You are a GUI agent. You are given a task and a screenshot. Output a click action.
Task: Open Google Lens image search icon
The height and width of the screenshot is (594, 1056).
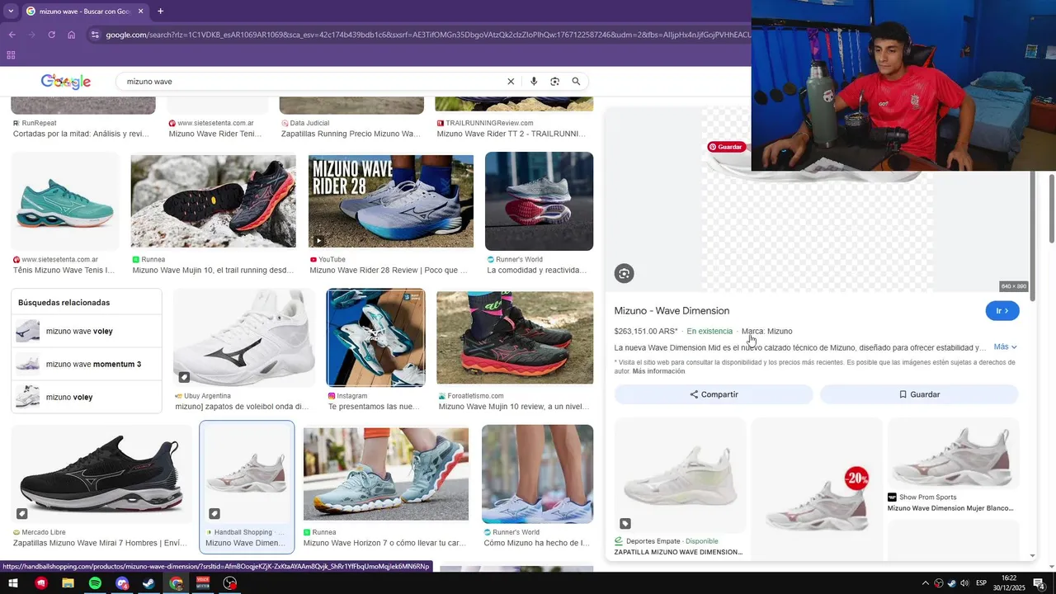(554, 82)
